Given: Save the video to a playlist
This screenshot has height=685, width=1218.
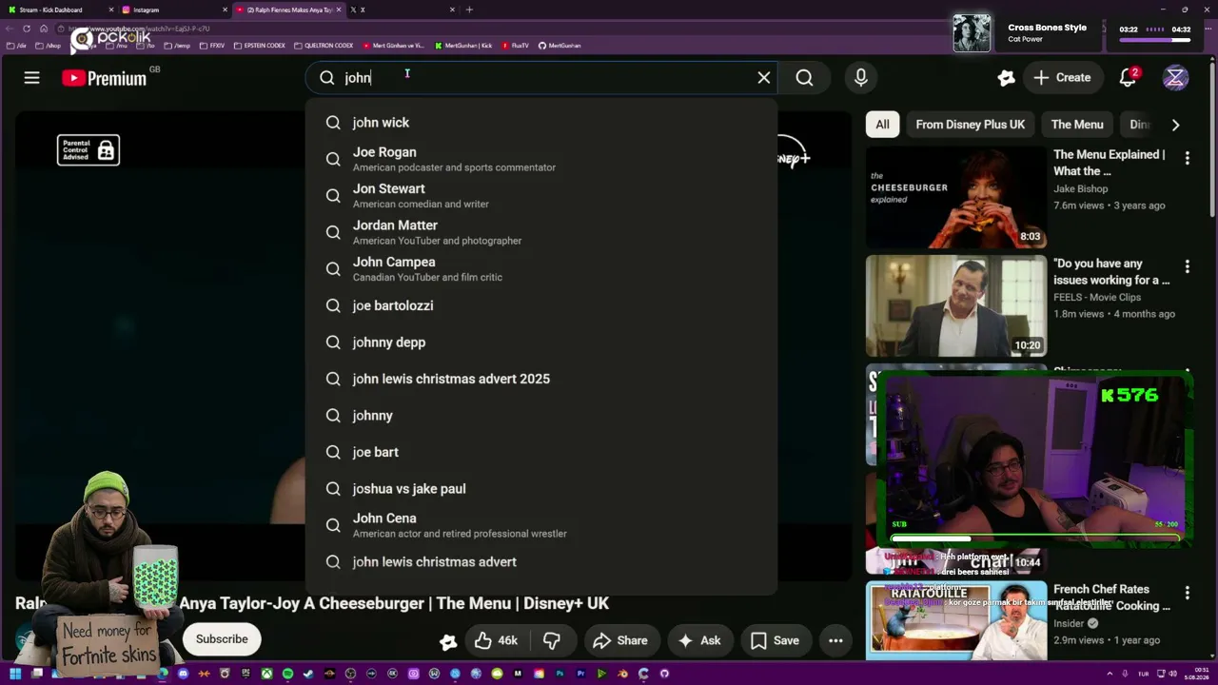Looking at the screenshot, I should (x=776, y=640).
